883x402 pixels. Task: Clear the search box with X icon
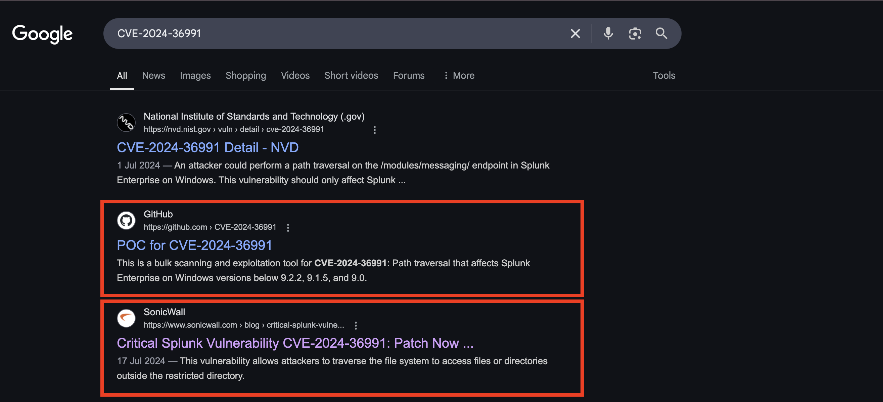point(575,33)
